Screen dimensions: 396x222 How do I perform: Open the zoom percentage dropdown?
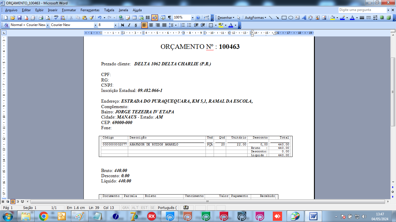pyautogui.click(x=192, y=18)
